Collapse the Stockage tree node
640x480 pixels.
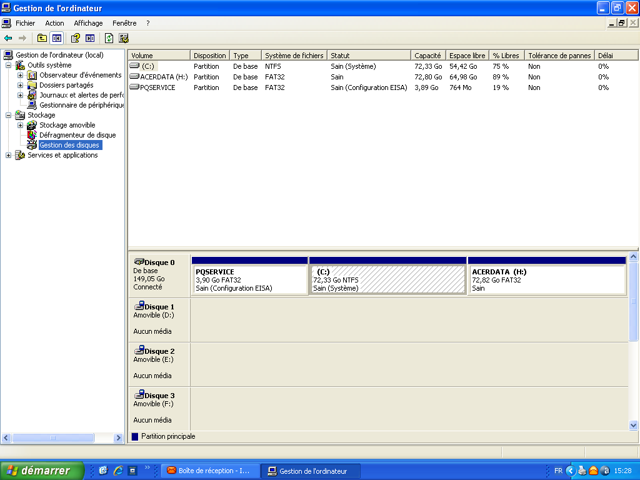point(9,116)
